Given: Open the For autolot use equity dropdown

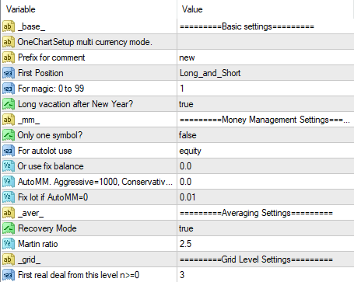Looking at the screenshot, I should click(265, 151).
